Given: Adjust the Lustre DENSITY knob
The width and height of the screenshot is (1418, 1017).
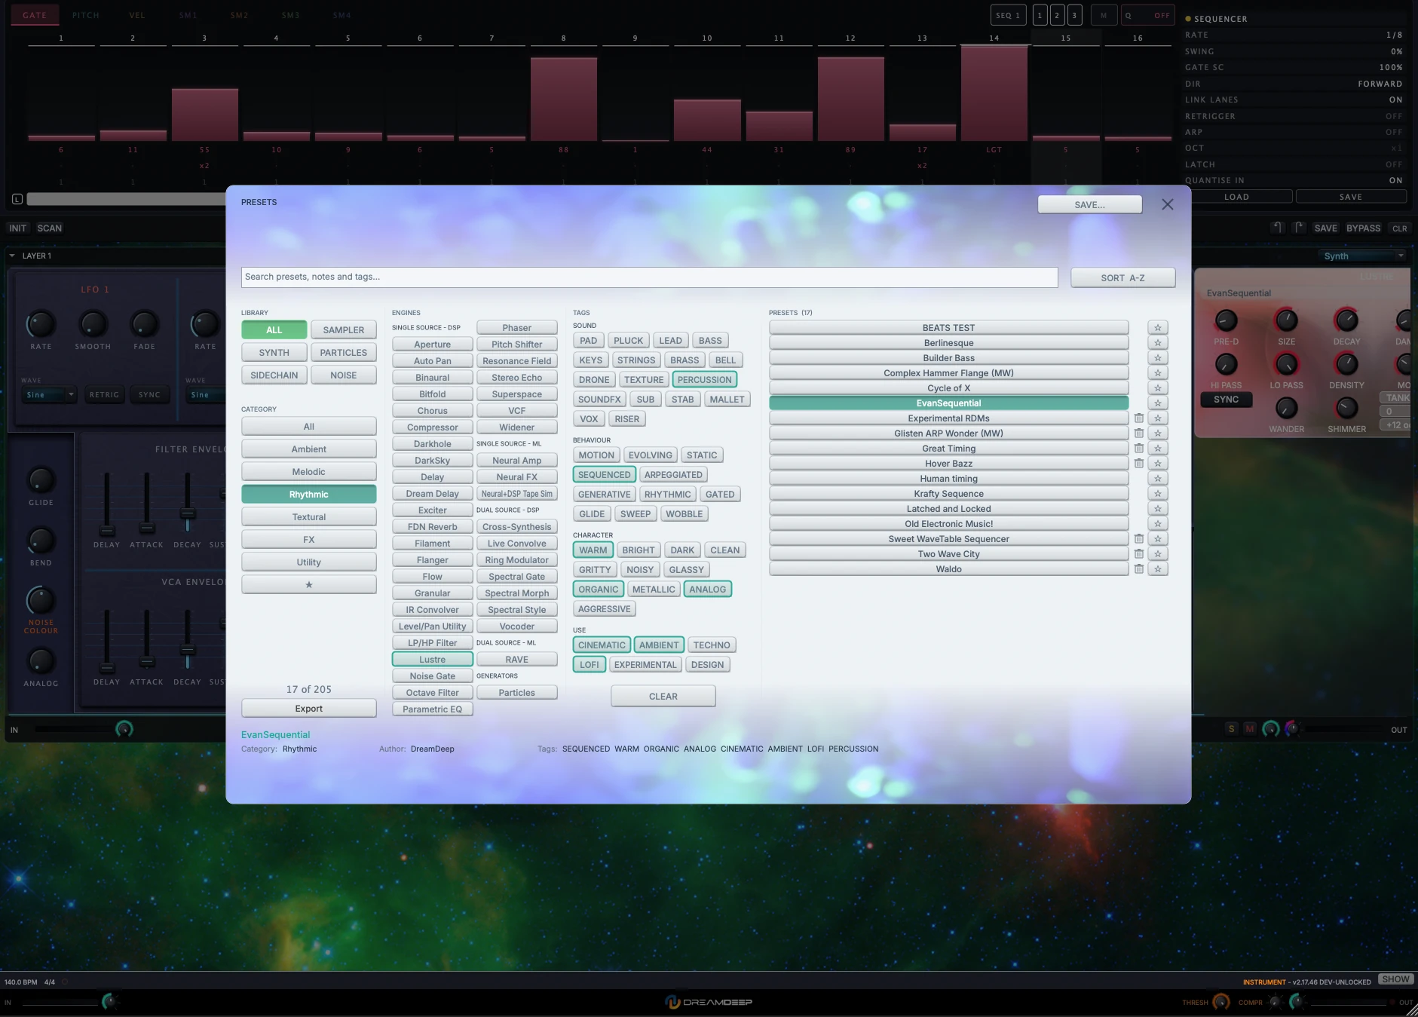Looking at the screenshot, I should (x=1346, y=364).
